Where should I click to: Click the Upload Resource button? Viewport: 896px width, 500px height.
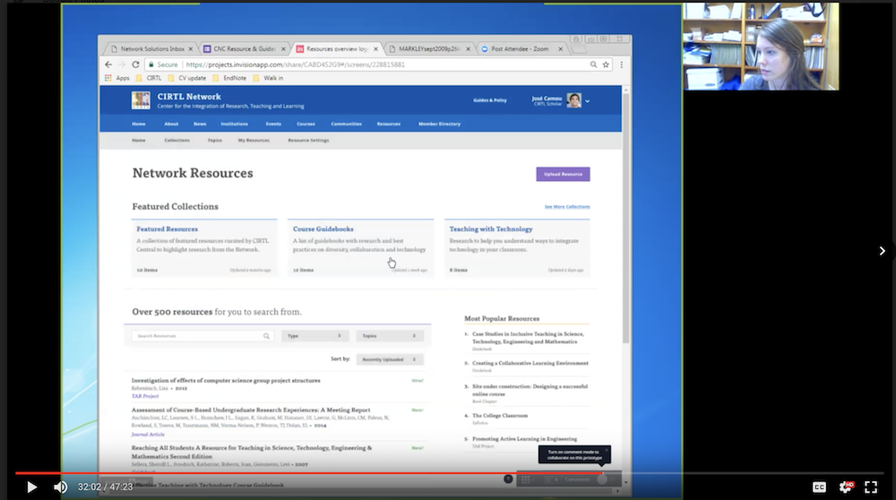click(563, 175)
